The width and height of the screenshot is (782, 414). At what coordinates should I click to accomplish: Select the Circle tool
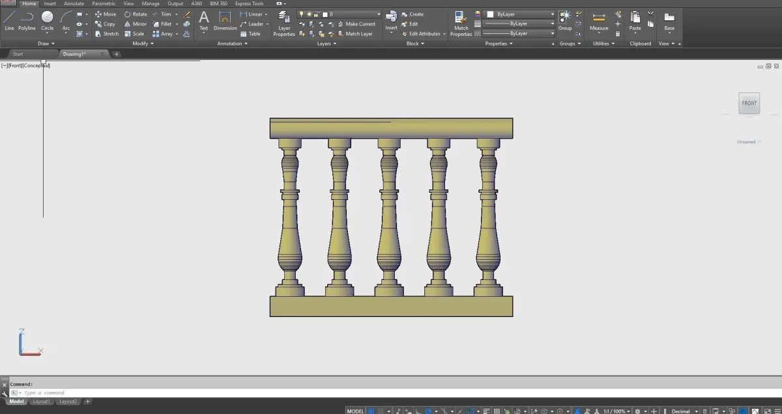[48, 20]
